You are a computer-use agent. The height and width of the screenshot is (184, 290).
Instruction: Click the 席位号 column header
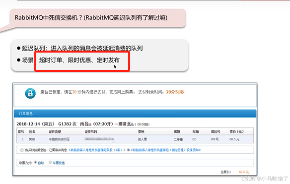pyautogui.click(x=216, y=131)
